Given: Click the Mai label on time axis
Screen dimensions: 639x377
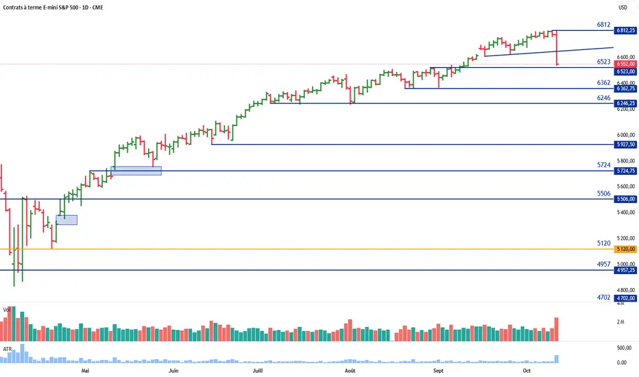Looking at the screenshot, I should [x=85, y=370].
